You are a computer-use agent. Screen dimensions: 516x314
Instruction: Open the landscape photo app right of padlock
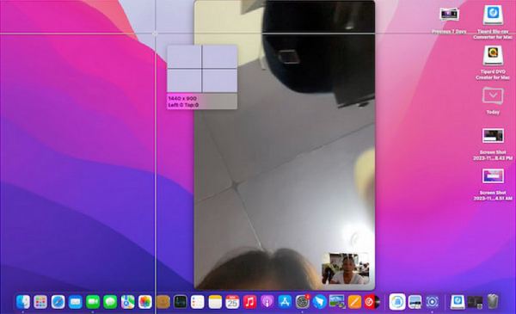[415, 302]
